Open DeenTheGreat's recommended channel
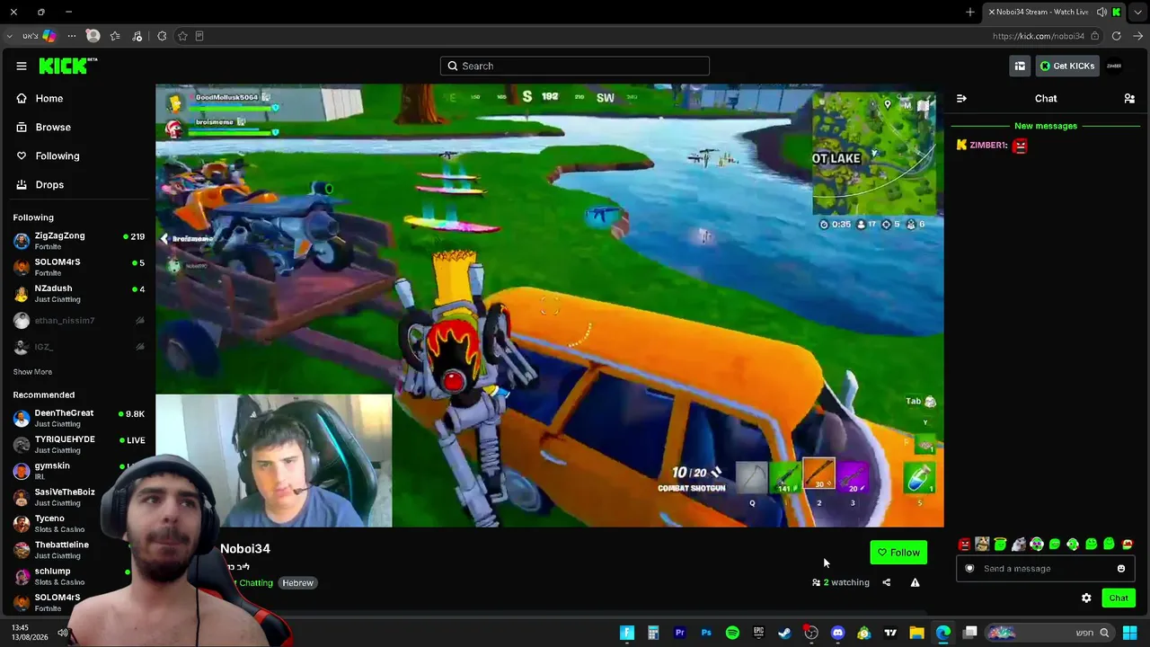Viewport: 1150px width, 647px height. point(77,418)
